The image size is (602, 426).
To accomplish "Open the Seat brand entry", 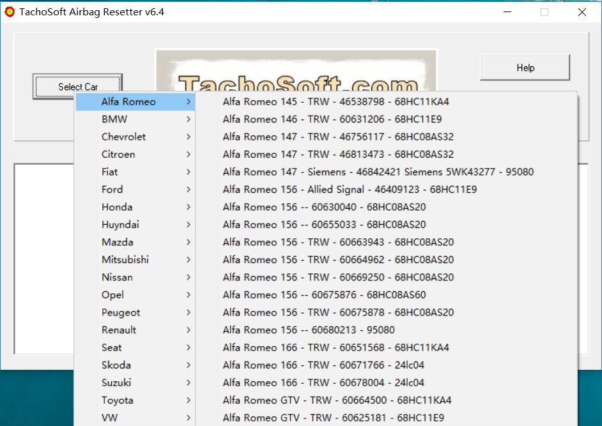I will [135, 347].
